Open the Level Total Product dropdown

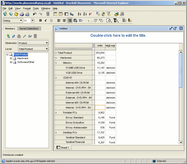coord(33,49)
